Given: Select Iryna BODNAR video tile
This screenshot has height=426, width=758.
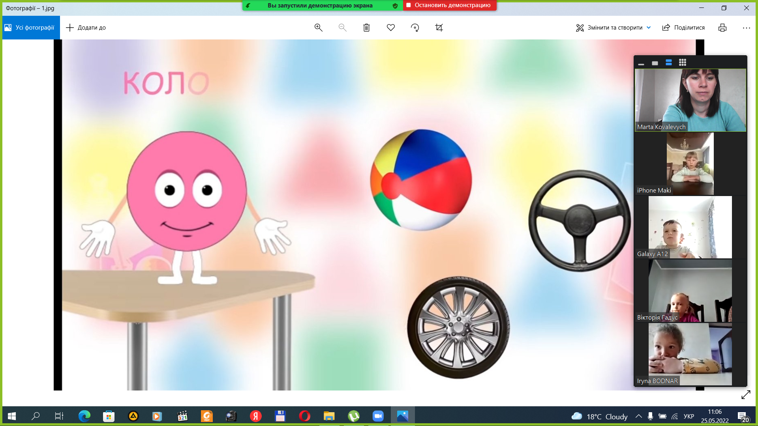Looking at the screenshot, I should pos(690,354).
